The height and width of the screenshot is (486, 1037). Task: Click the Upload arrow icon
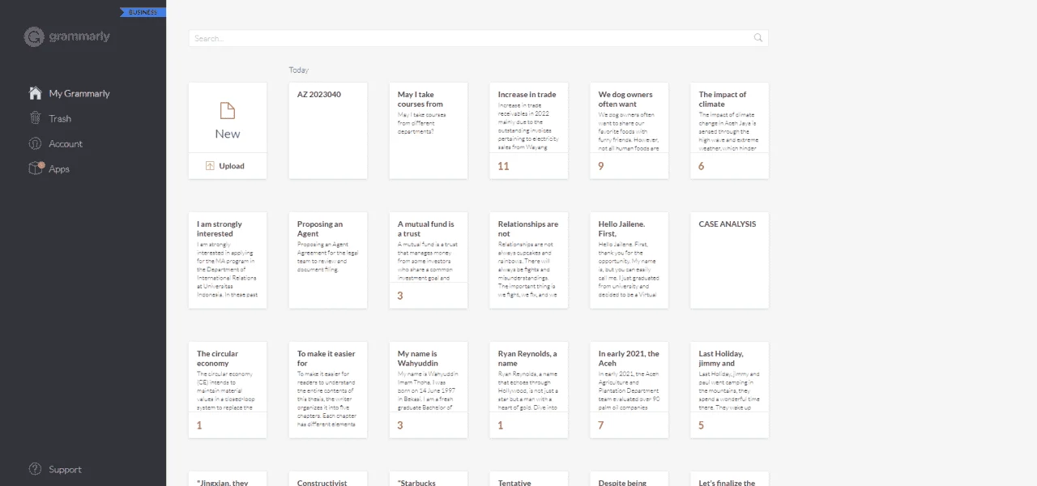[210, 166]
